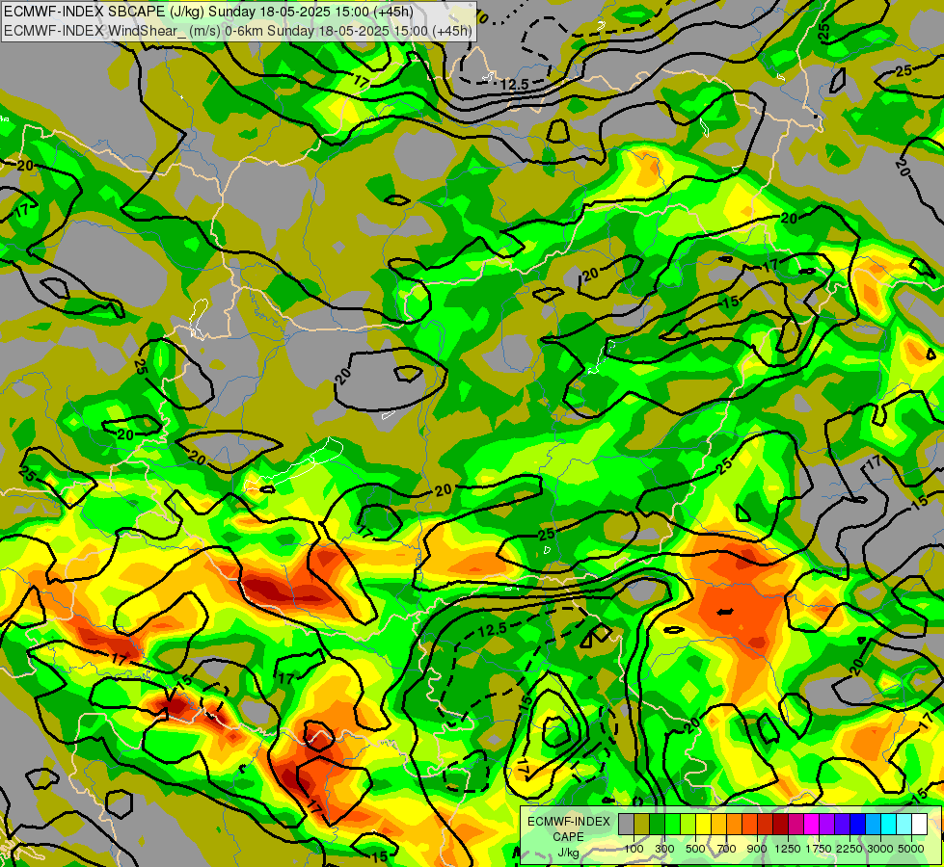This screenshot has height=867, width=944.
Task: Click the magenta legend swatch
Action: [x=812, y=825]
